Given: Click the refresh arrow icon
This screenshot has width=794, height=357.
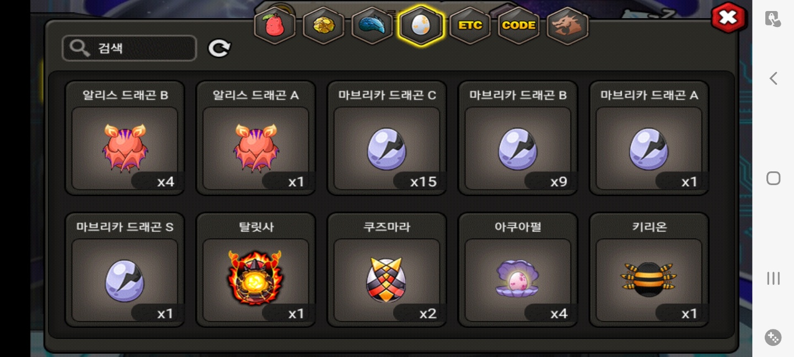Looking at the screenshot, I should [219, 48].
